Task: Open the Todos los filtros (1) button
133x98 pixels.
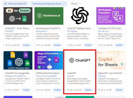Action: pos(15,4)
